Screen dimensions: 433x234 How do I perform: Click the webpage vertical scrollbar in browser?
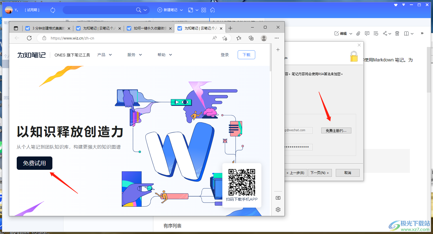pos(271,58)
